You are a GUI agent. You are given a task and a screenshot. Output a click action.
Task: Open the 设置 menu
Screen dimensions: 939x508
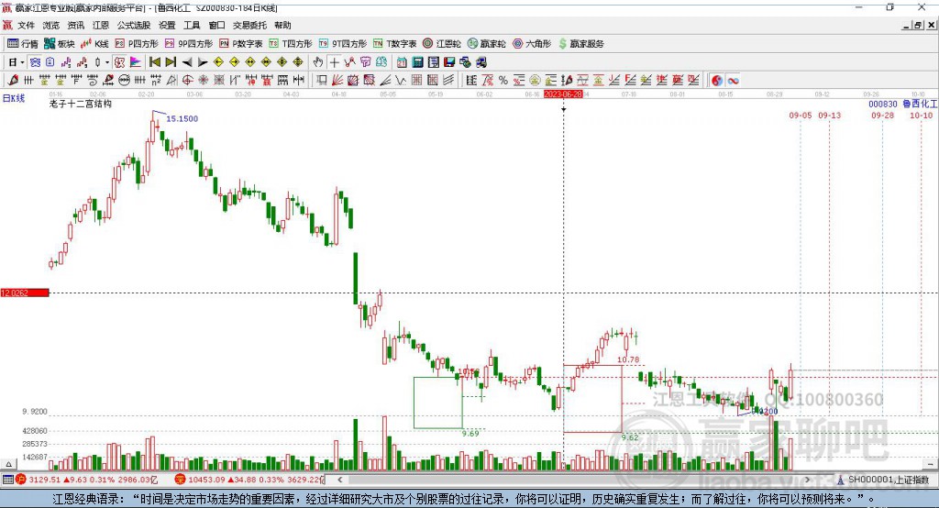167,25
